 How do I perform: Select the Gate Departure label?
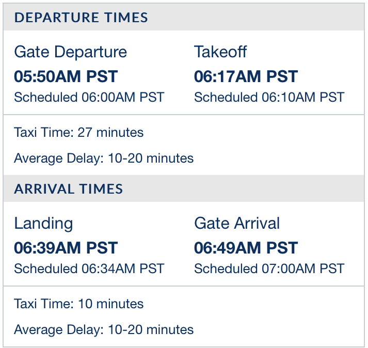(70, 52)
